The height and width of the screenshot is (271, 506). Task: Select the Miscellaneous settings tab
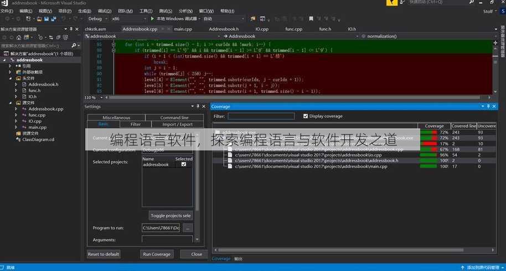pyautogui.click(x=116, y=118)
